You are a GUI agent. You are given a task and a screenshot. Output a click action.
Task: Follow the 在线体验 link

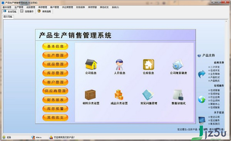click(x=215, y=94)
